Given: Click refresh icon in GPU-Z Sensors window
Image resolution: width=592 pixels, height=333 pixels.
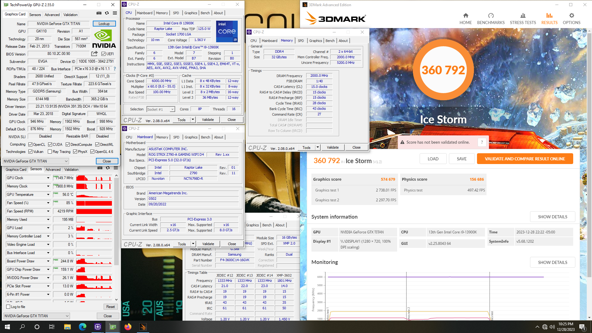Looking at the screenshot, I should [108, 168].
